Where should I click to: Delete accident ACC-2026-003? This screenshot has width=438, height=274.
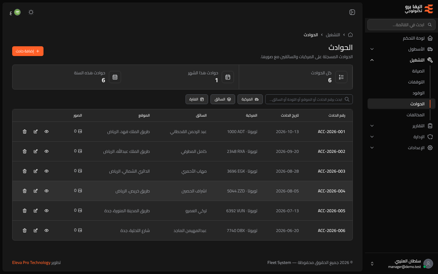pos(25,171)
